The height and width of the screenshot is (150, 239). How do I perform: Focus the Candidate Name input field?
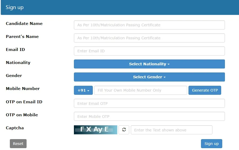point(149,25)
